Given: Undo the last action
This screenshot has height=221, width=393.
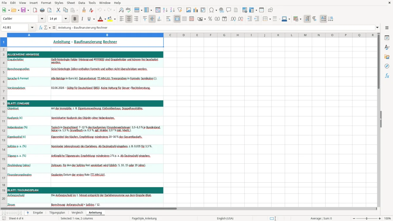Looking at the screenshot, I should pyautogui.click(x=100, y=10).
